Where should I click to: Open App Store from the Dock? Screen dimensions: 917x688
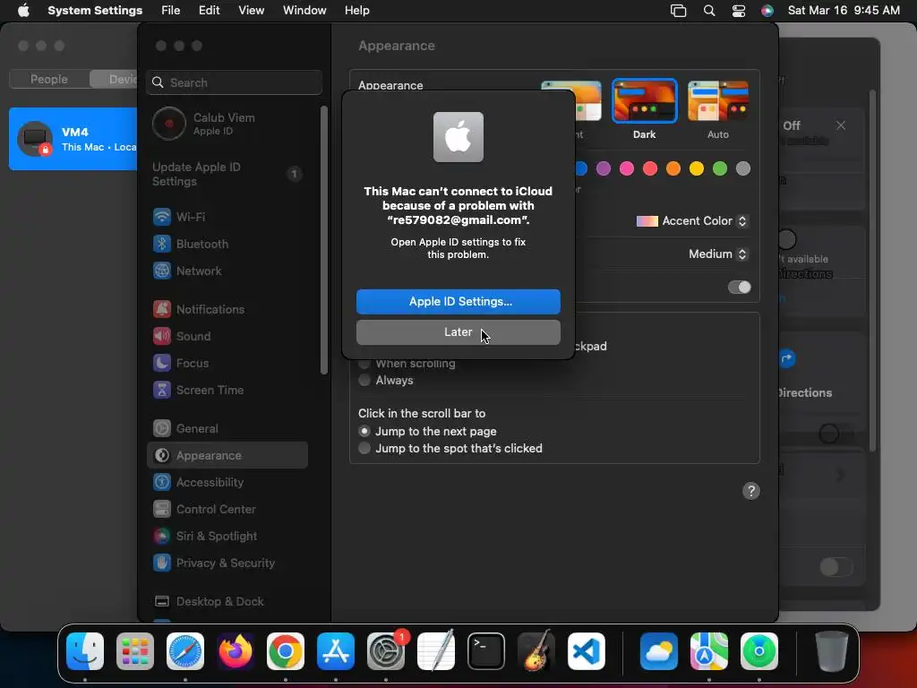pos(336,651)
